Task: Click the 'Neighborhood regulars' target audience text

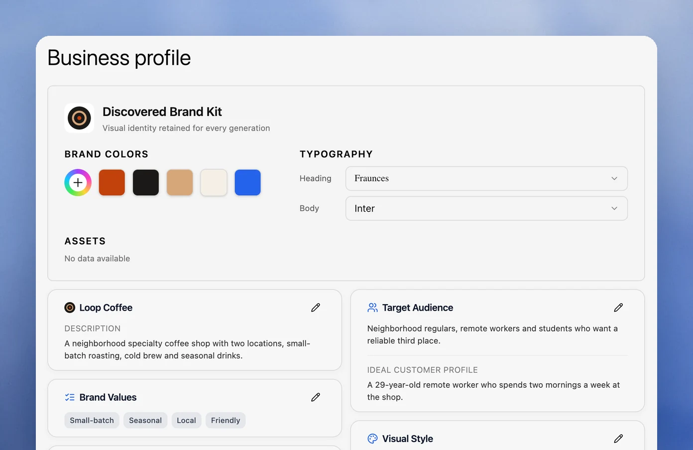Action: [492, 335]
